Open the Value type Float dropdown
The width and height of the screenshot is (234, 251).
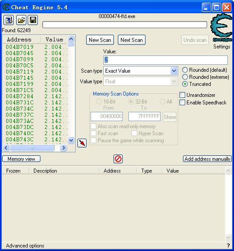[174, 81]
